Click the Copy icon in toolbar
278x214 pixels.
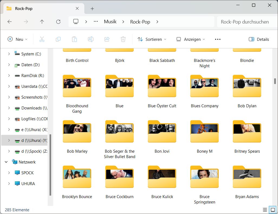(x=58, y=39)
